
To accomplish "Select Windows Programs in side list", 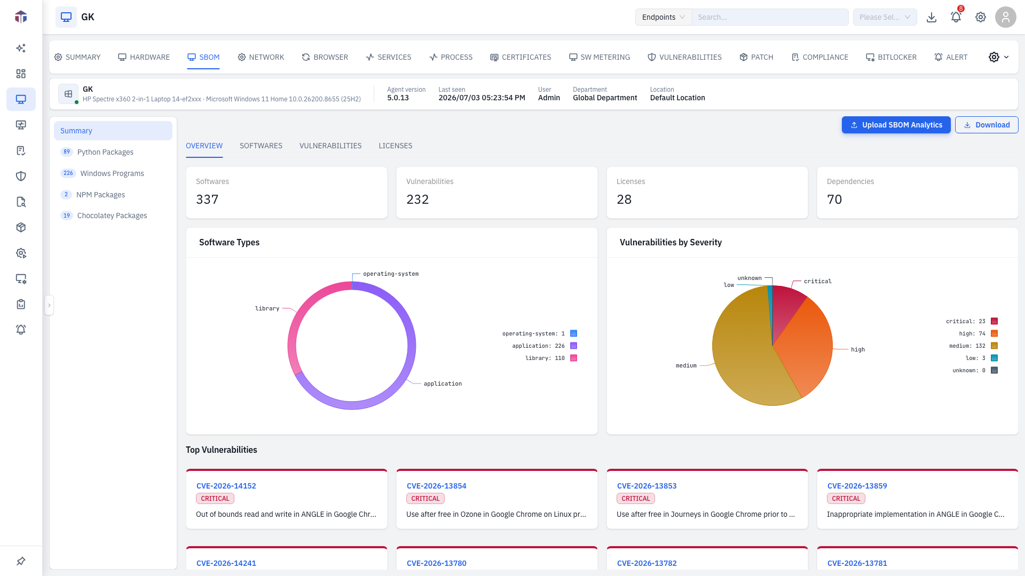I will pos(113,173).
